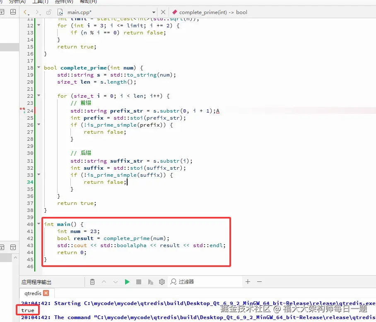Click the warning annotation at end of line 24
Screen dimensions: 376x322
coord(218,111)
